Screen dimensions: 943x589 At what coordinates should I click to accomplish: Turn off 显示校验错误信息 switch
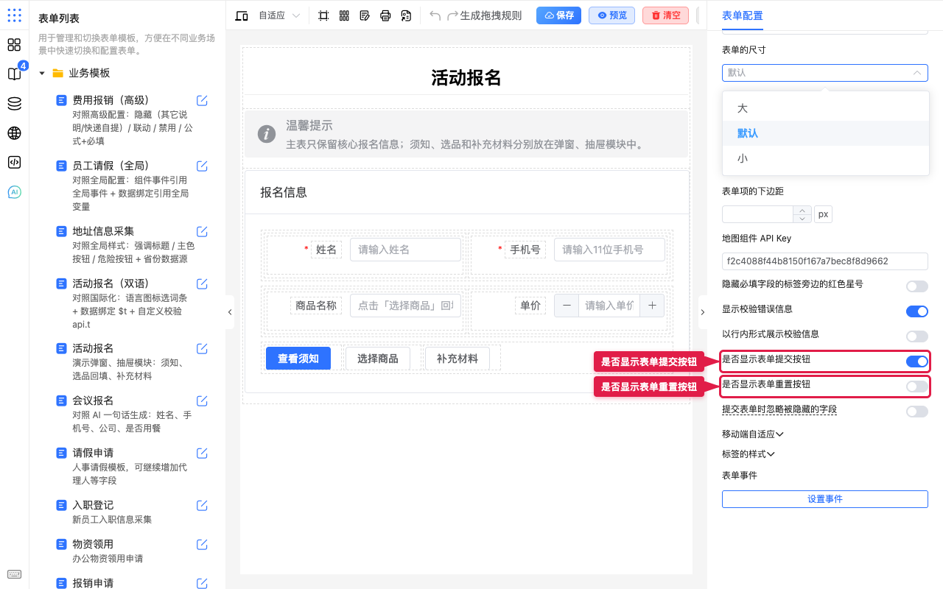point(917,311)
